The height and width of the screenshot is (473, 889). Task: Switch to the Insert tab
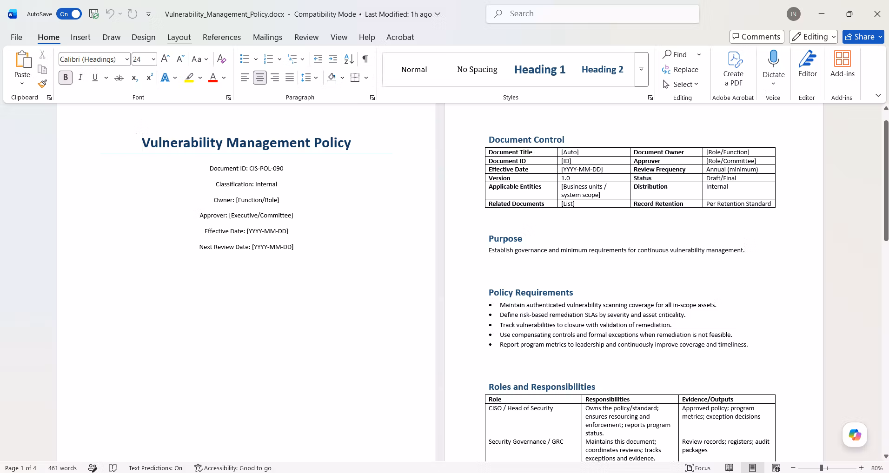80,37
